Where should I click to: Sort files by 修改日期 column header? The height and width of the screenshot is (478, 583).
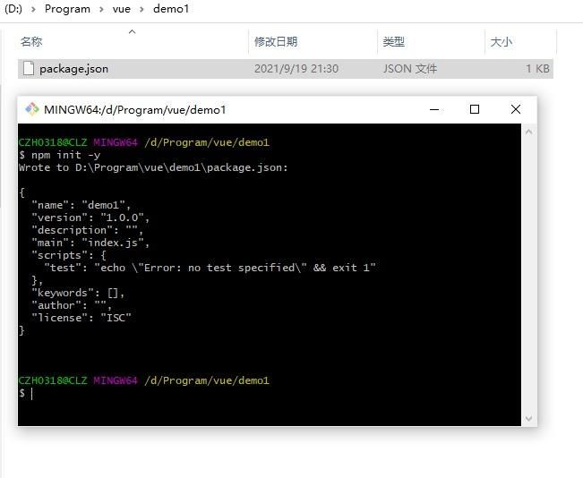click(x=275, y=42)
